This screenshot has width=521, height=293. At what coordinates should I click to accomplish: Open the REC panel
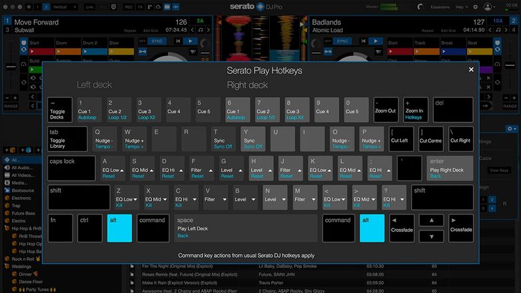129,7
